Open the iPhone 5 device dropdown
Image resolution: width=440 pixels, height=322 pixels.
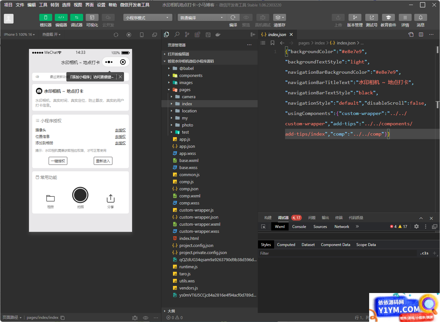pyautogui.click(x=19, y=34)
